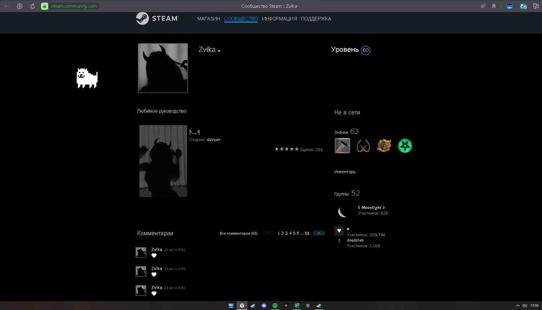
Task: Go to comments page 3
Action: [x=286, y=233]
